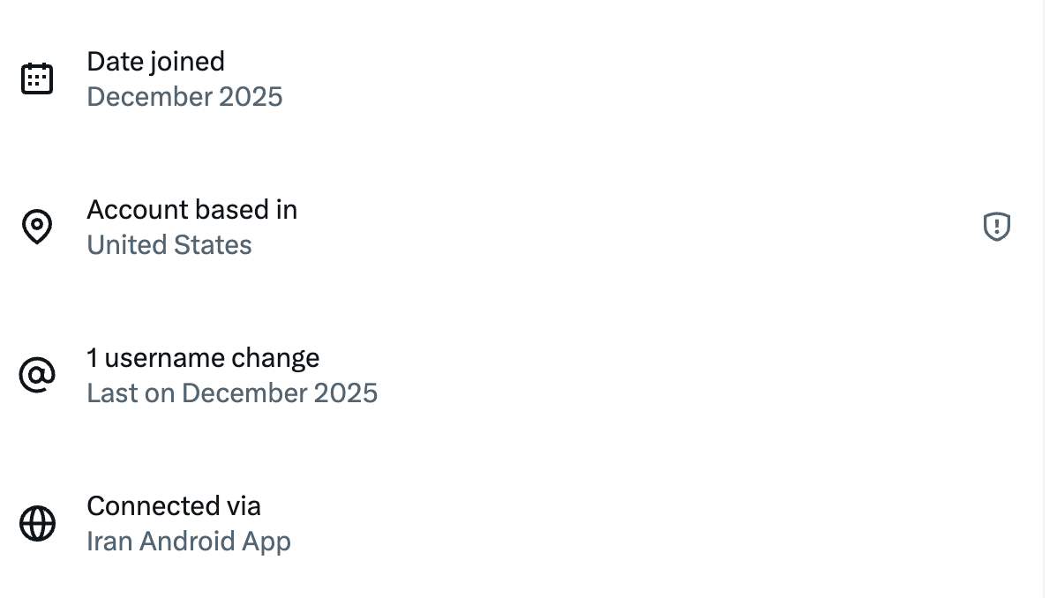Click the word "via" in Connected via
This screenshot has height=598, width=1057.
tap(244, 506)
